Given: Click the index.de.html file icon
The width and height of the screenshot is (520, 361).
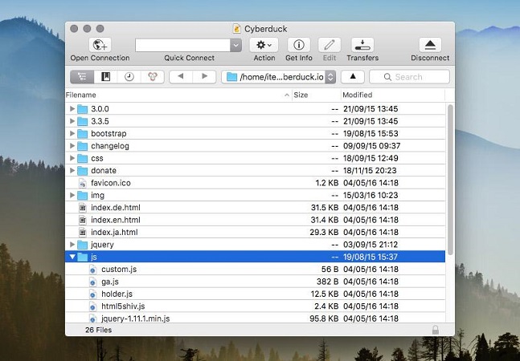Looking at the screenshot, I should (x=82, y=208).
